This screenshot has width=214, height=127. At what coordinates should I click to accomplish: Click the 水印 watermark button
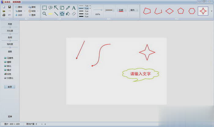pos(19,15)
